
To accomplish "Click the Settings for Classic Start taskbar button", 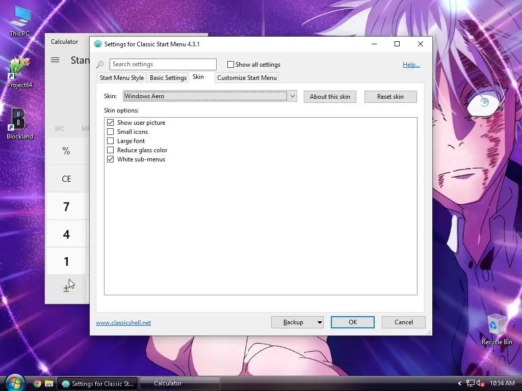I will 97,383.
